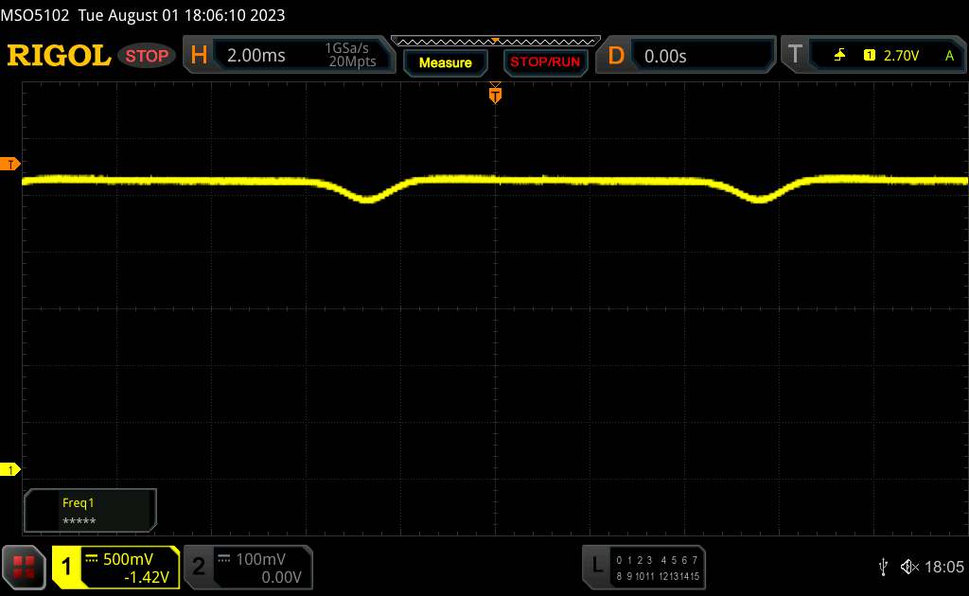Click the 0.00s horizontal delay value
Viewport: 969px width, 596px height.
click(665, 56)
